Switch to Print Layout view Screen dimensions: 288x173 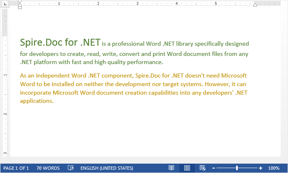(187, 168)
